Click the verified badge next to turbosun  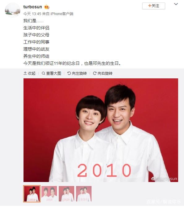tap(47, 7)
